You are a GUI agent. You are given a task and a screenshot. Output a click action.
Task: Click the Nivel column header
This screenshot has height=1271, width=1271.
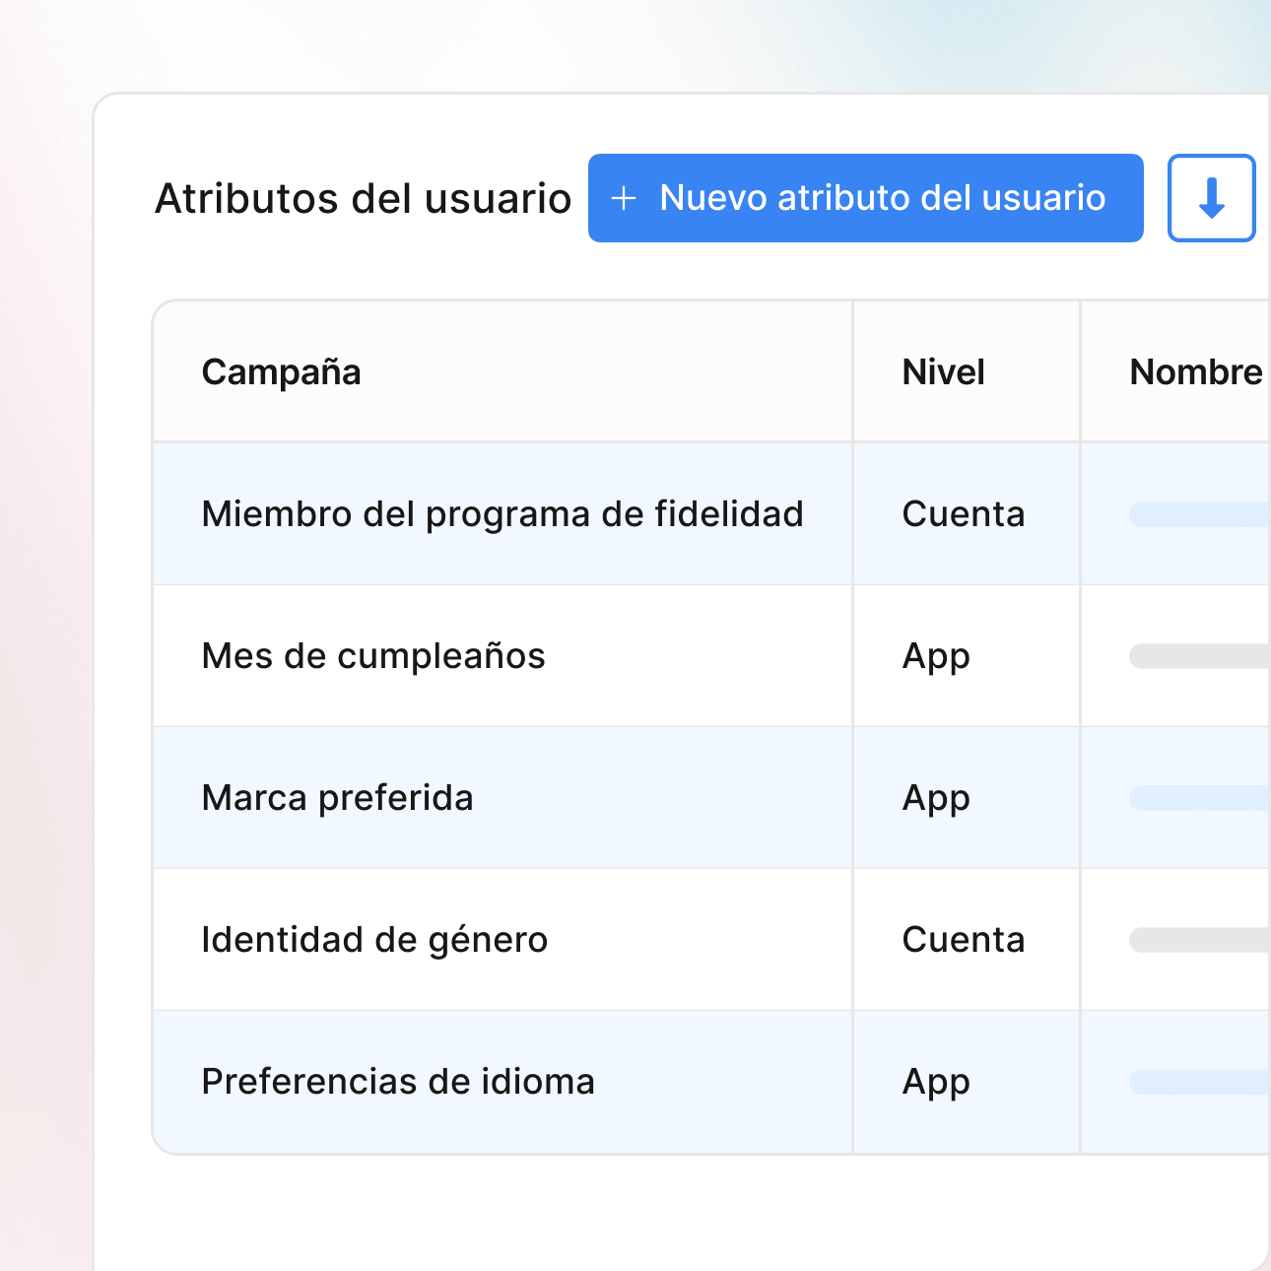(x=943, y=372)
